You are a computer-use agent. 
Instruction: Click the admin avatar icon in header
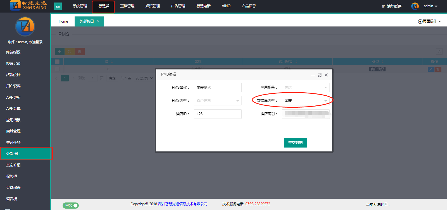coord(415,6)
